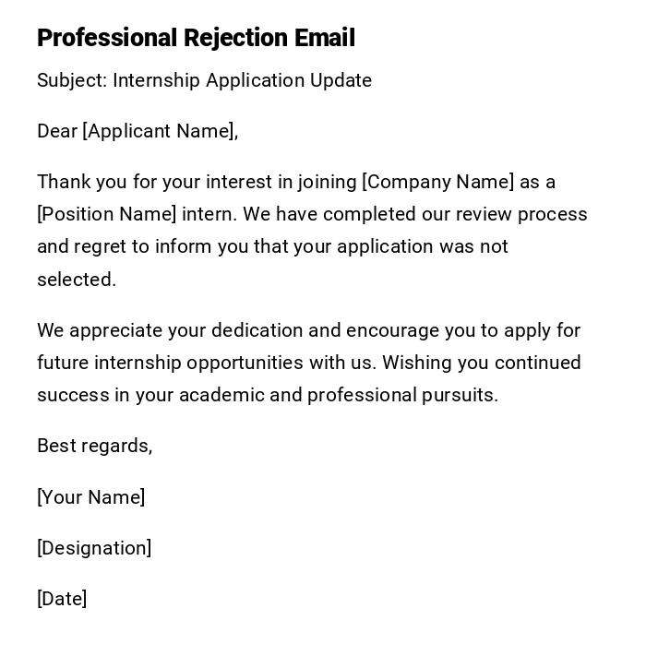The width and height of the screenshot is (646, 656).
Task: Place cursor on the word "Dear"
Action: click(57, 131)
